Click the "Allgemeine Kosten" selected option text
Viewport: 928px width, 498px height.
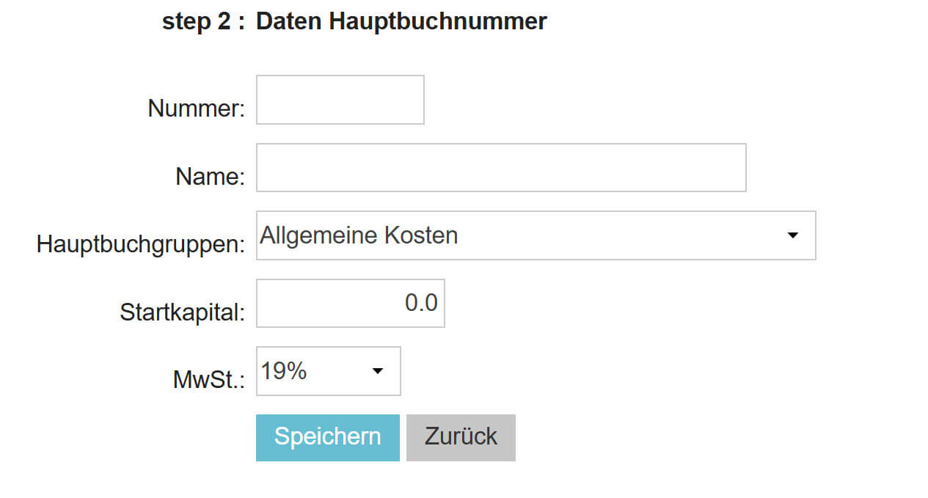tap(359, 235)
